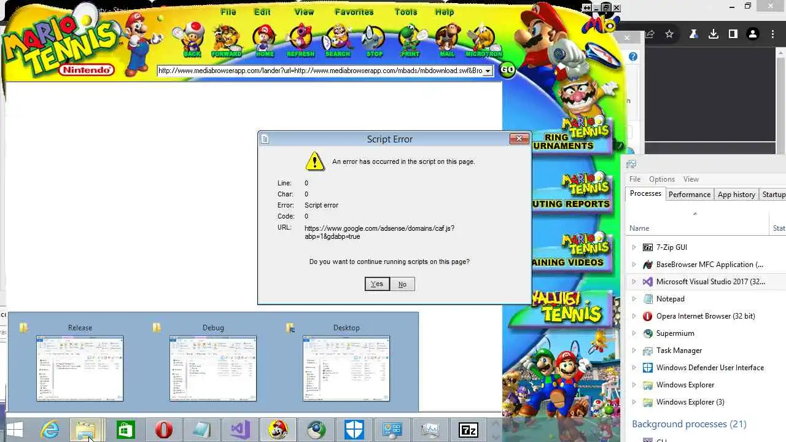The image size is (786, 442).
Task: Click the Tournaments sidebar banner
Action: pyautogui.click(x=572, y=134)
